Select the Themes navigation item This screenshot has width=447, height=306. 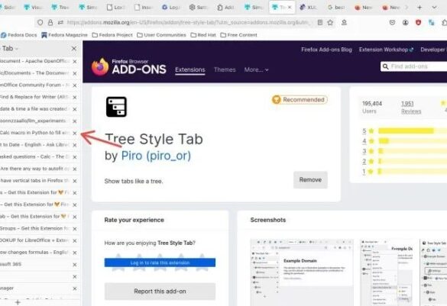click(x=225, y=69)
